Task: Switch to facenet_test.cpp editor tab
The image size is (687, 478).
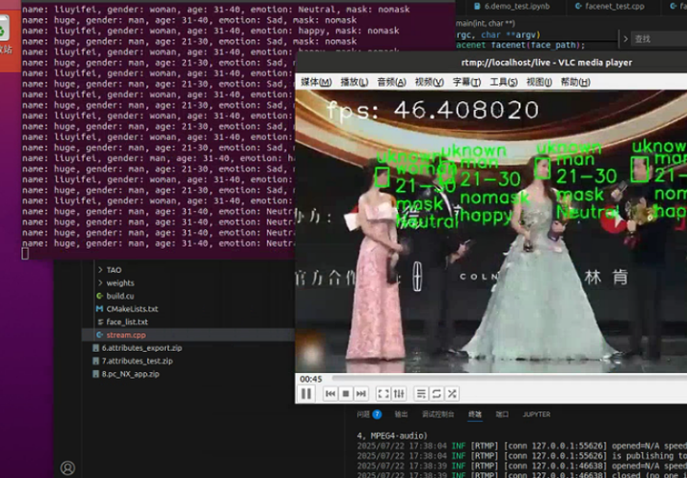Action: point(610,6)
